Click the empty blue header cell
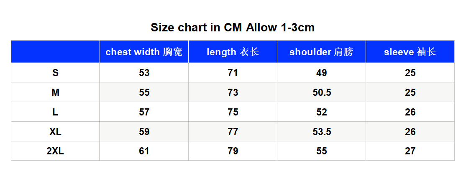Viewport: 466px width, 169px height. click(x=55, y=52)
